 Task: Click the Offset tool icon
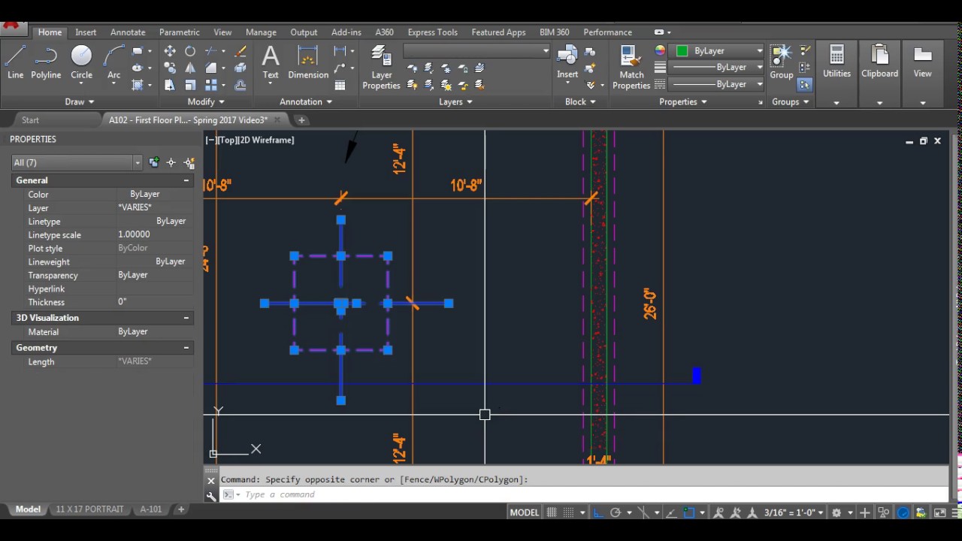point(240,85)
